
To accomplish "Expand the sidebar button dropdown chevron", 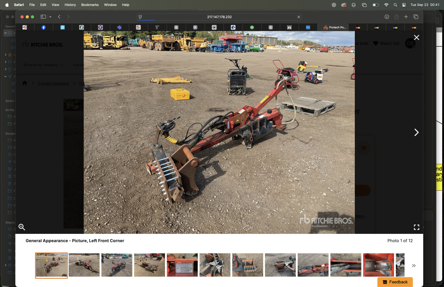I will point(50,17).
